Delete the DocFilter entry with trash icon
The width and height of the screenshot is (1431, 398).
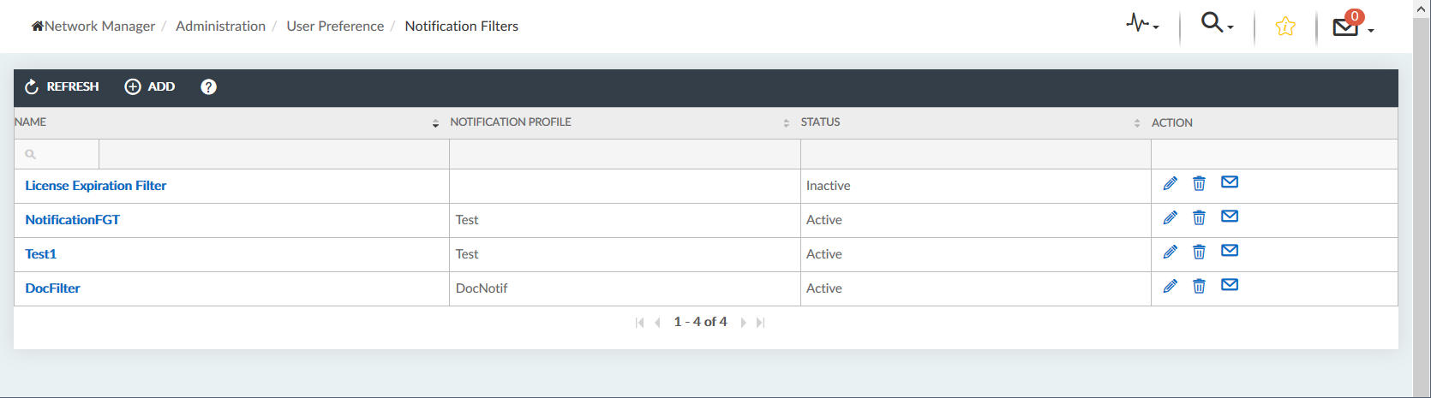[1199, 286]
